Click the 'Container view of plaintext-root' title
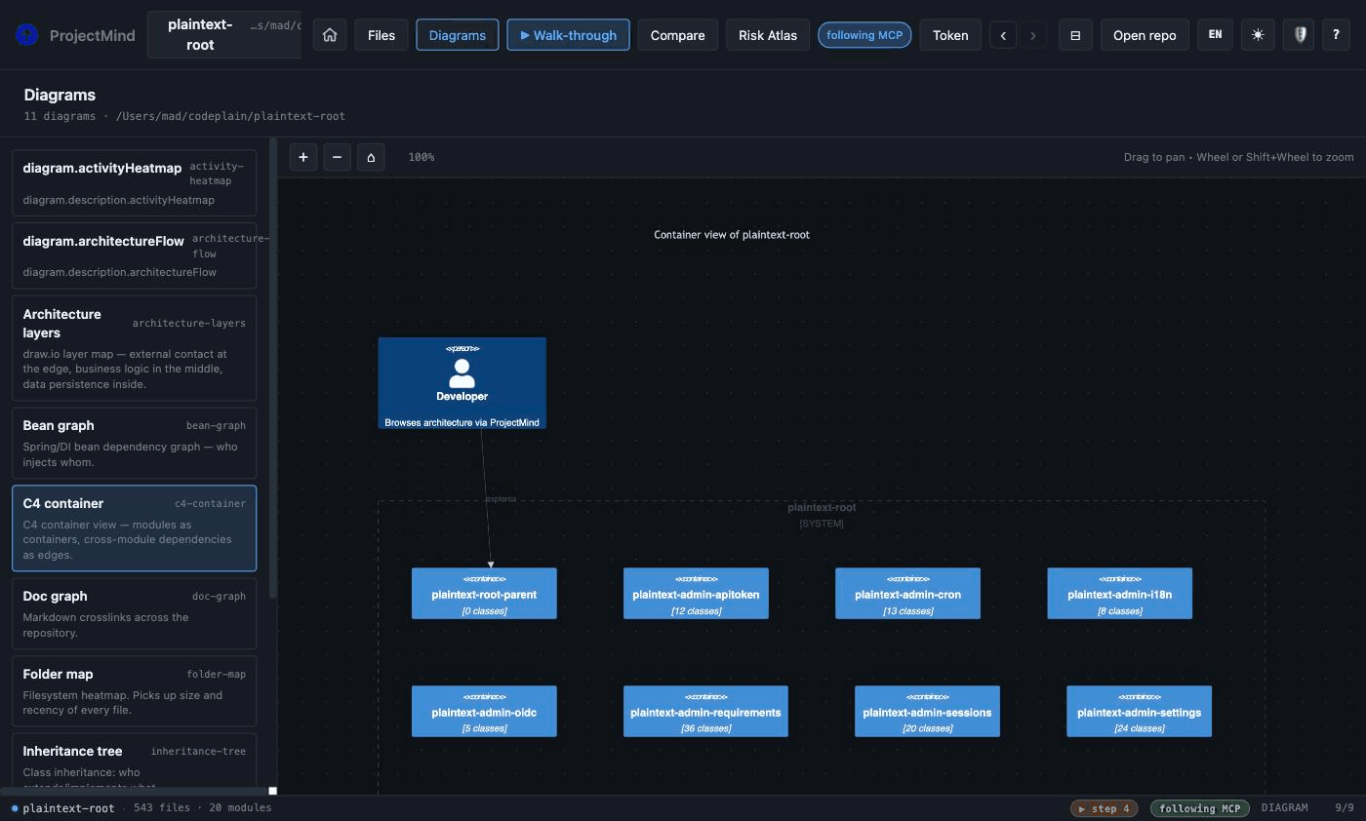Viewport: 1366px width, 821px height. pos(732,234)
